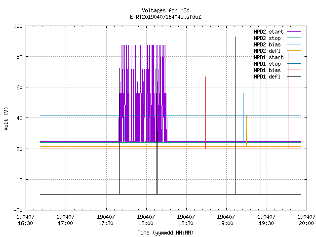
Task: Click the x-axis tick label 190407 19:00
Action: point(226,220)
